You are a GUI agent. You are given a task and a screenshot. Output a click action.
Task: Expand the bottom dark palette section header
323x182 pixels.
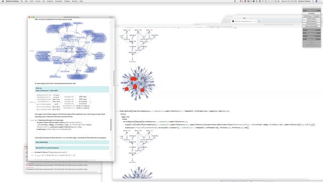[311, 39]
